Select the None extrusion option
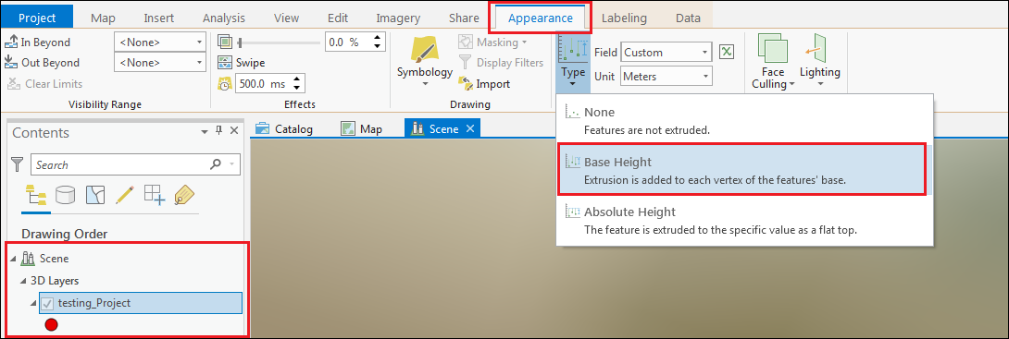 click(744, 120)
